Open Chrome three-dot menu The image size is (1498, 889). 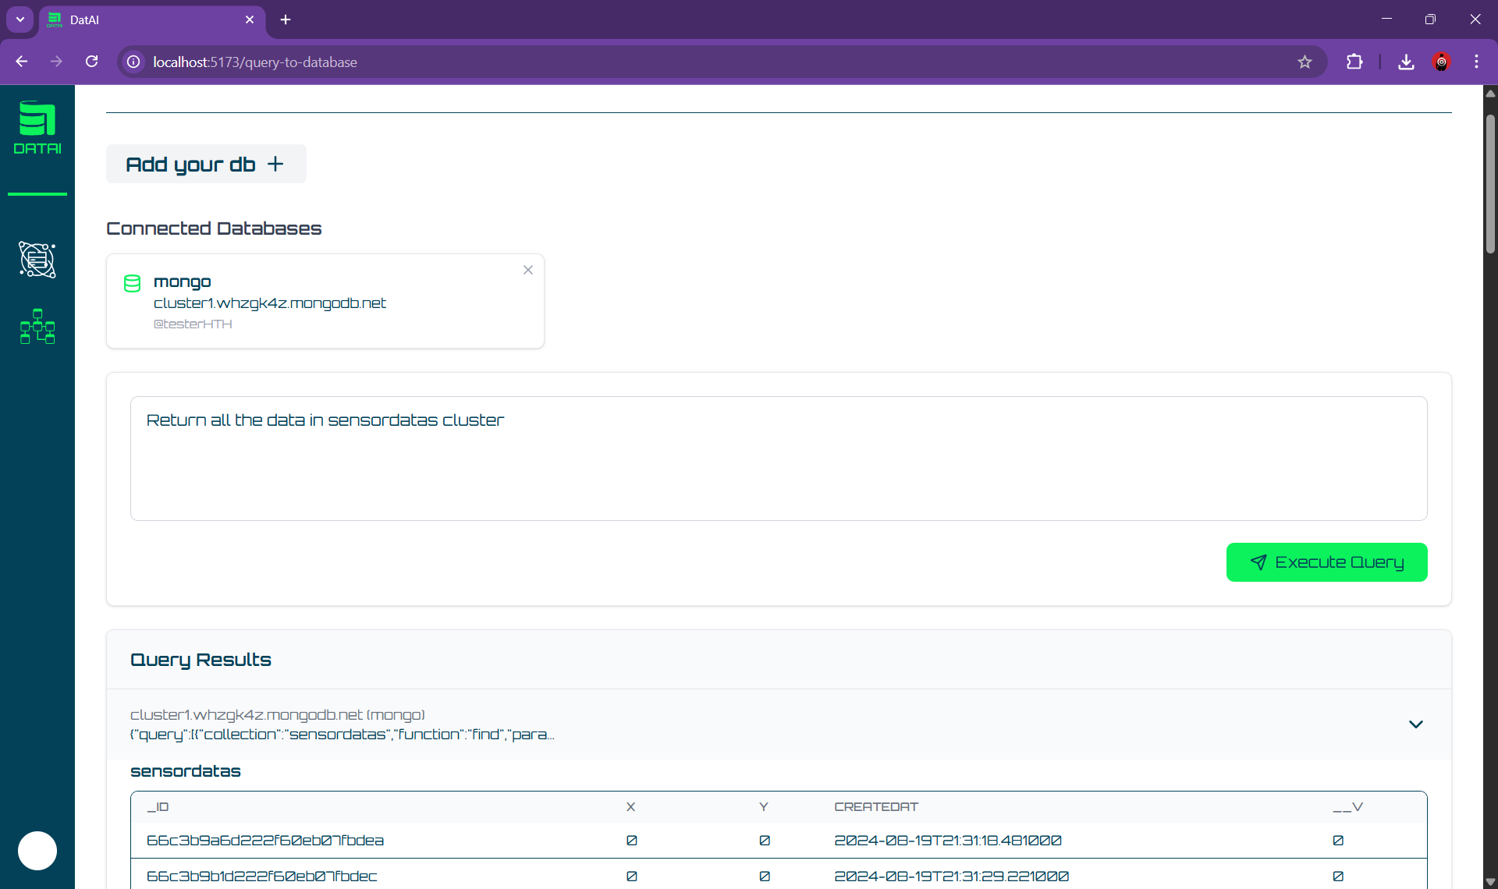(x=1476, y=62)
